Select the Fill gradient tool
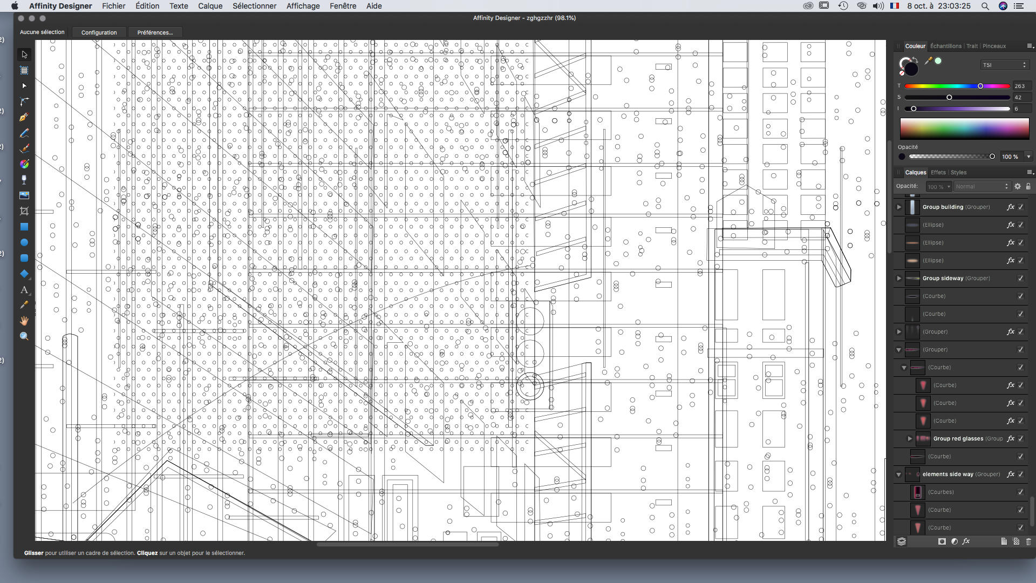The image size is (1036, 583). [x=24, y=164]
